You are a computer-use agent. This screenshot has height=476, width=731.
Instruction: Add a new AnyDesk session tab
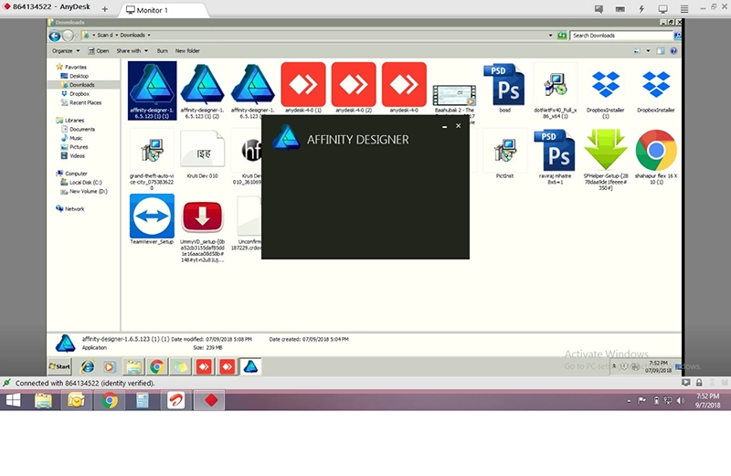[104, 9]
